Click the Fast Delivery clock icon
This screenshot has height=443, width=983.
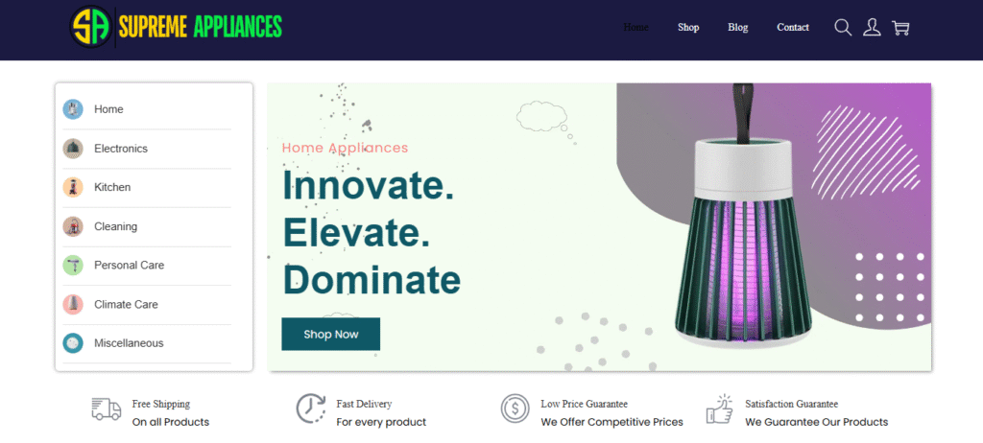(x=311, y=408)
